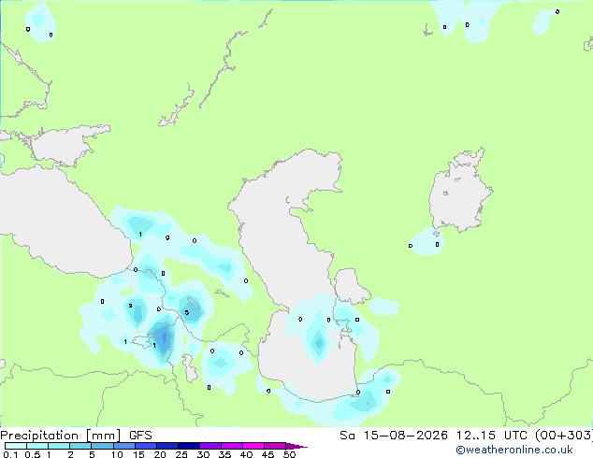
Task: Click the legend label '30'
Action: point(203,454)
